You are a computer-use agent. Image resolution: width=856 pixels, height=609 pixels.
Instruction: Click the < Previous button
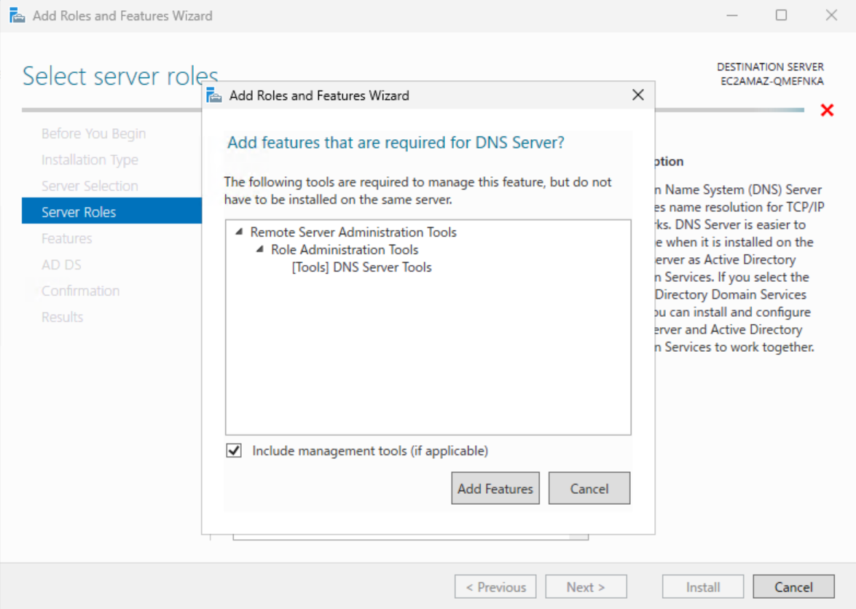tap(495, 587)
